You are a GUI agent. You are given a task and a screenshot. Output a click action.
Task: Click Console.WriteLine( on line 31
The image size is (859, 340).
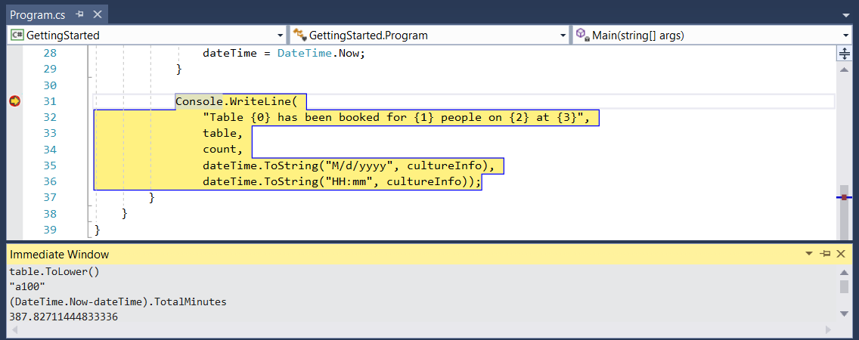[x=236, y=101]
